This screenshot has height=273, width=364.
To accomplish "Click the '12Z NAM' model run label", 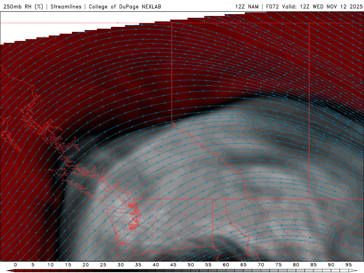I will point(247,6).
